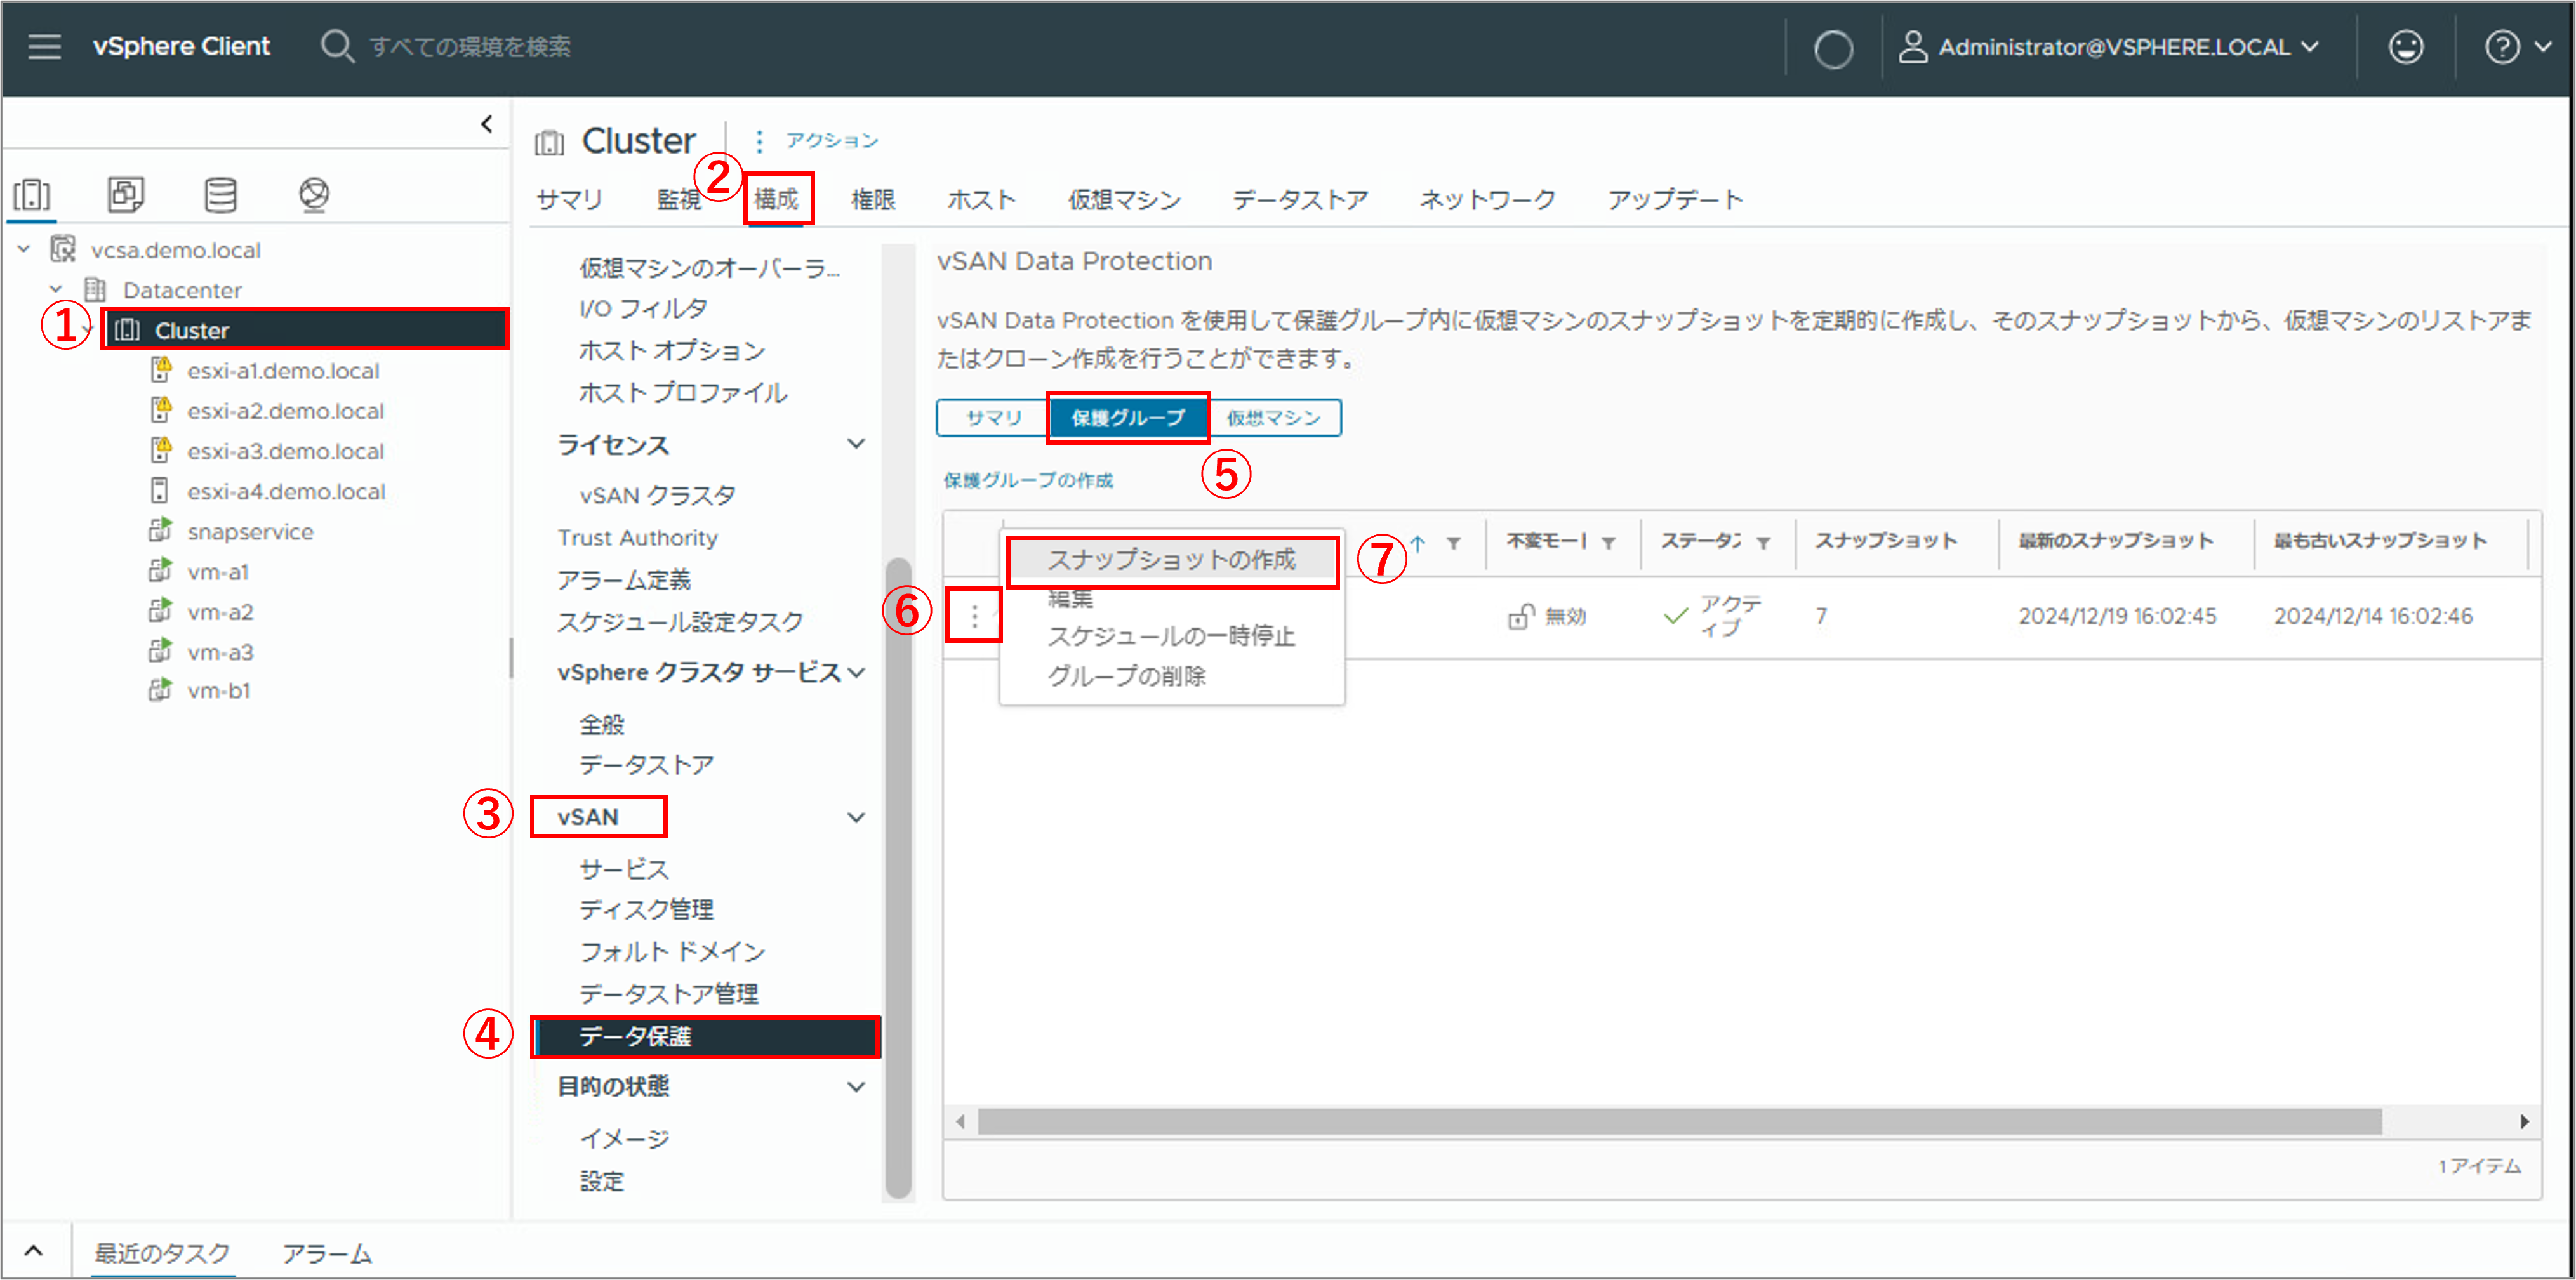Click the VM icon next to vm-a1

[159, 571]
